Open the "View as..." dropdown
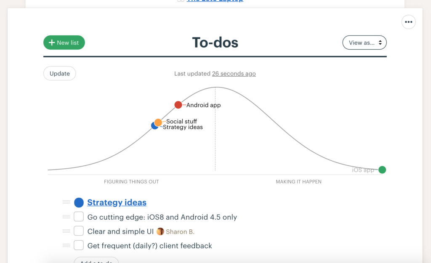This screenshot has height=263, width=431. click(x=364, y=43)
